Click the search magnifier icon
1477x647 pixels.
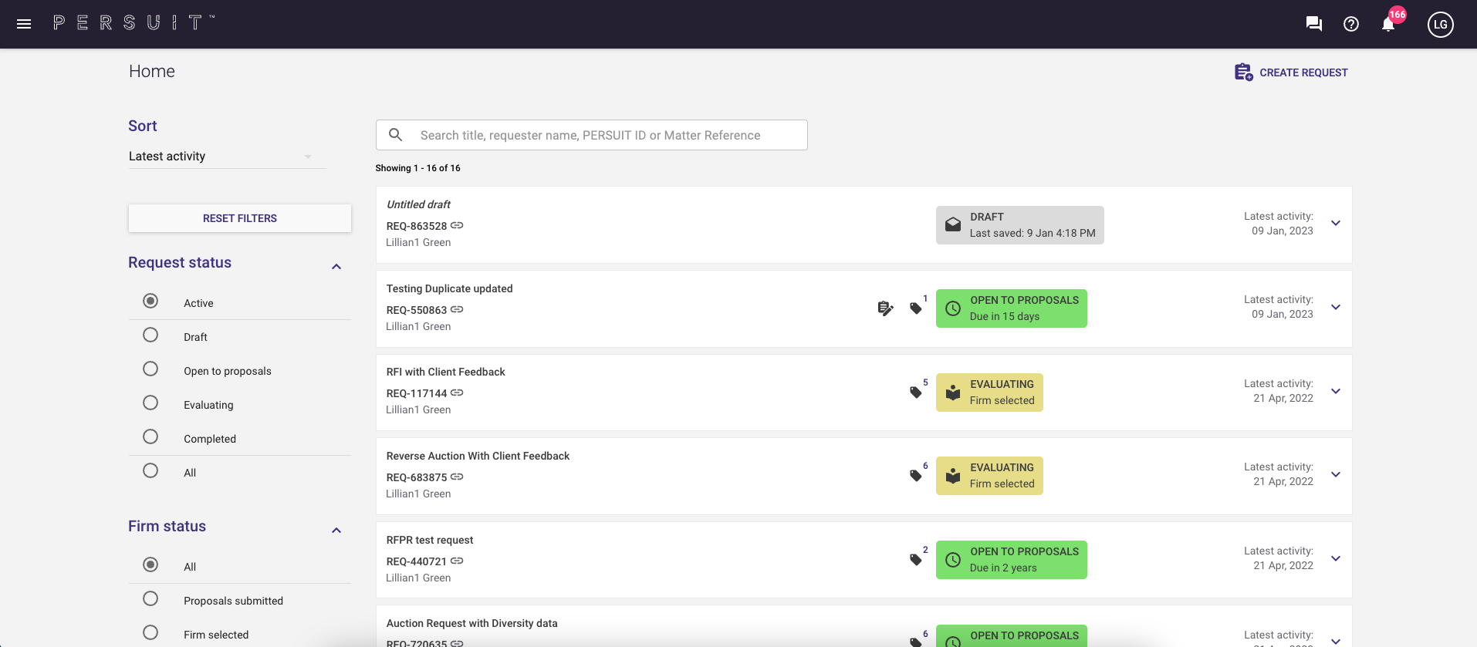(x=396, y=135)
